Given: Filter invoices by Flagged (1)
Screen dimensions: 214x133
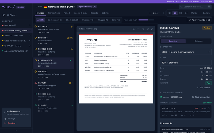Looking at the screenshot, I should [x=103, y=20].
